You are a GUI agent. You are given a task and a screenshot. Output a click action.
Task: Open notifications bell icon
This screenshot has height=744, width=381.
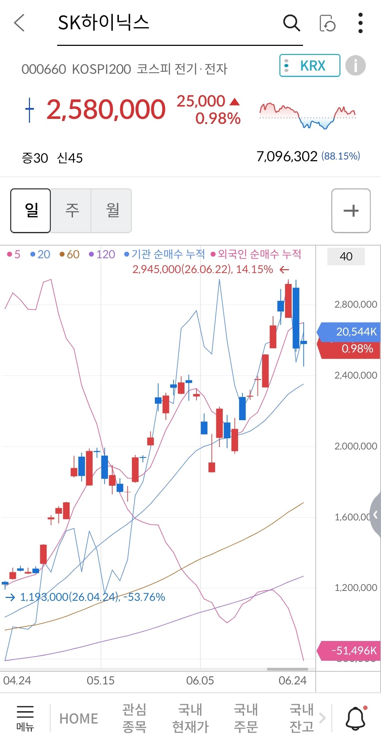(356, 718)
